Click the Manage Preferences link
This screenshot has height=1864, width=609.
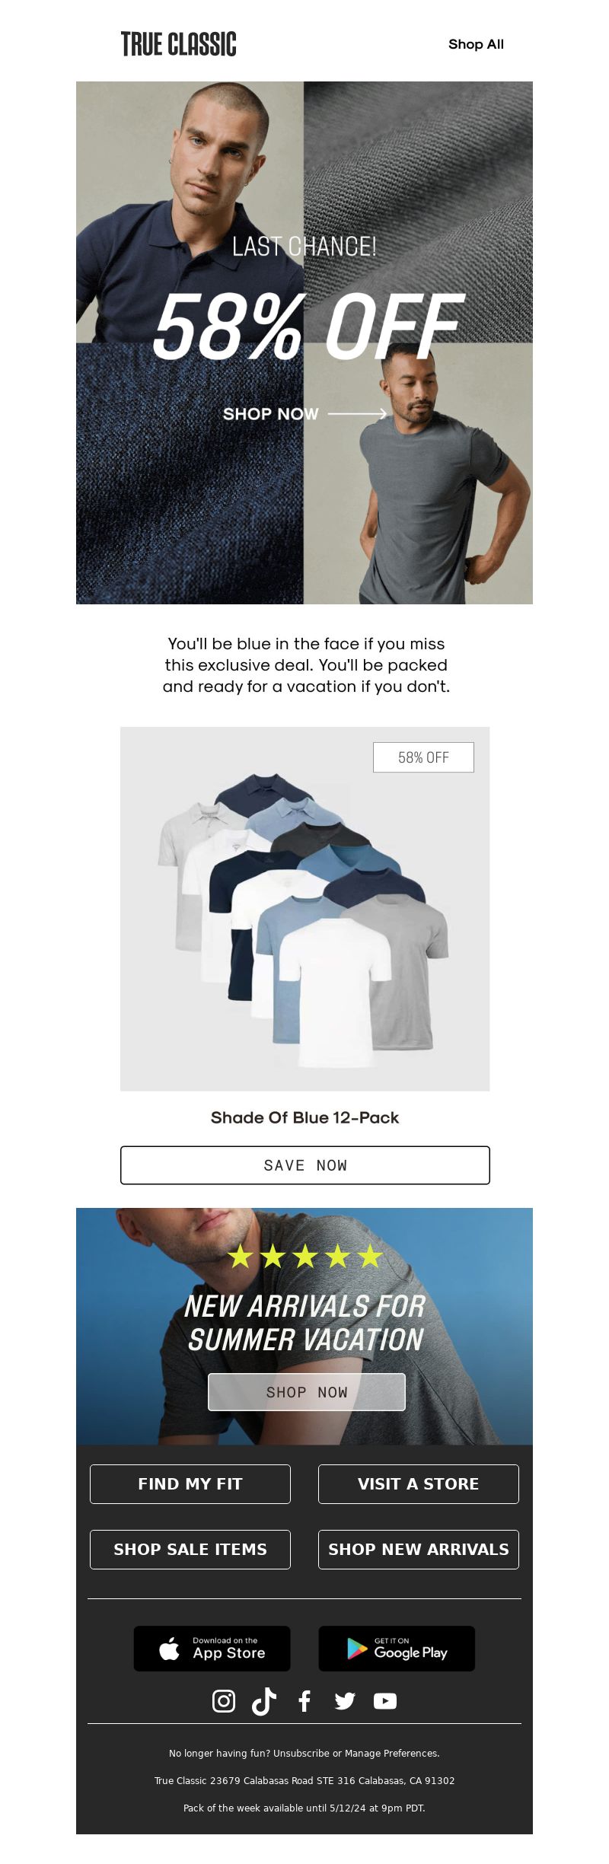click(391, 1753)
